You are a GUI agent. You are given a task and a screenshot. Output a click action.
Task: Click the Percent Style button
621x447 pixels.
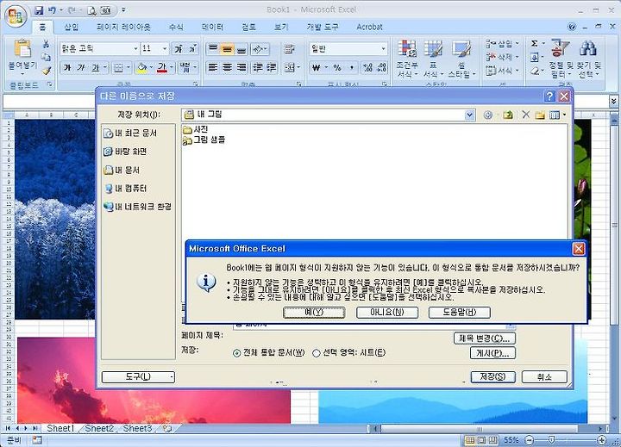pos(337,68)
